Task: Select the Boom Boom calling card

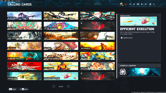Action: [x=98, y=16]
